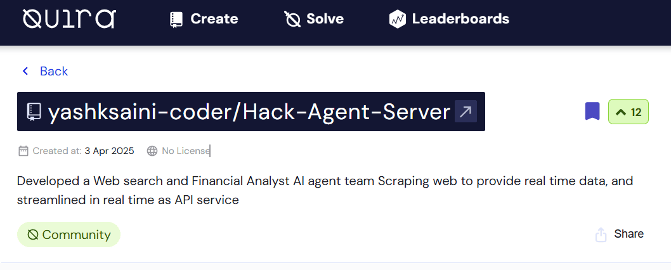Click the Share text label

[x=629, y=234]
